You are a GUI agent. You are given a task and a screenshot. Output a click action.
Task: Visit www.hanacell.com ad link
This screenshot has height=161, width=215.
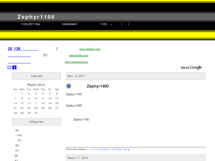76,62
